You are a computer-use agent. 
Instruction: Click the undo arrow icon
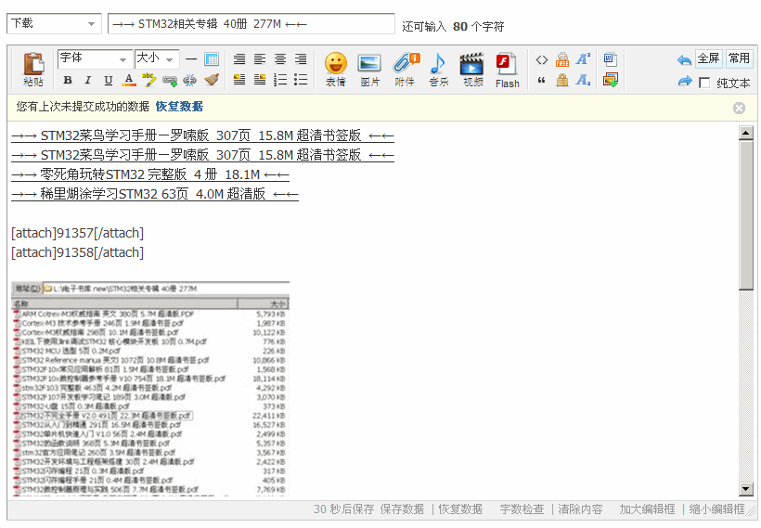pyautogui.click(x=684, y=60)
